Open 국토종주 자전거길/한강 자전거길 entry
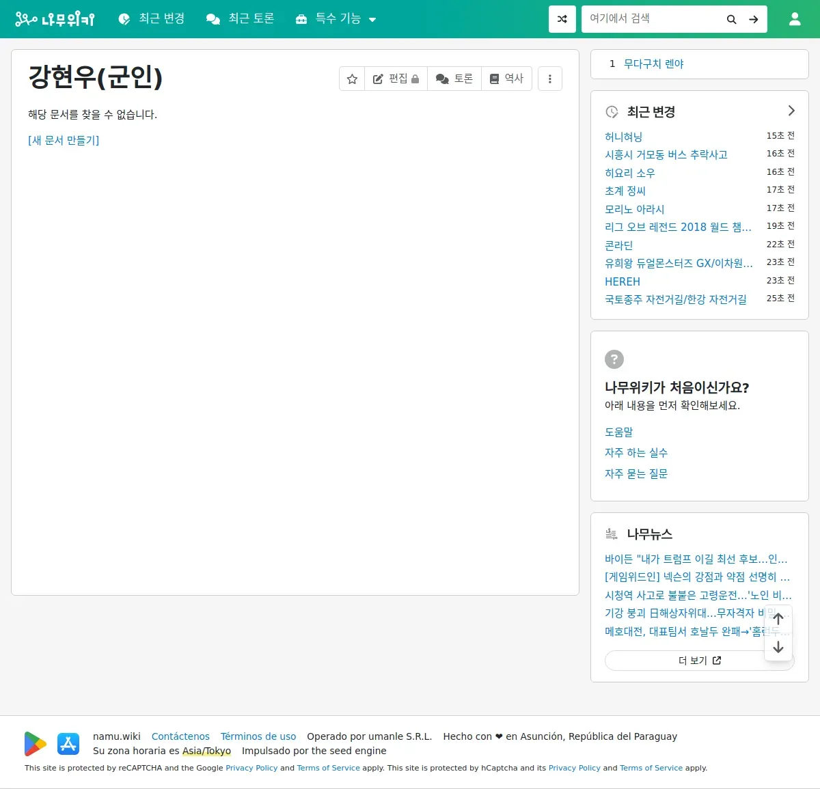 (676, 299)
